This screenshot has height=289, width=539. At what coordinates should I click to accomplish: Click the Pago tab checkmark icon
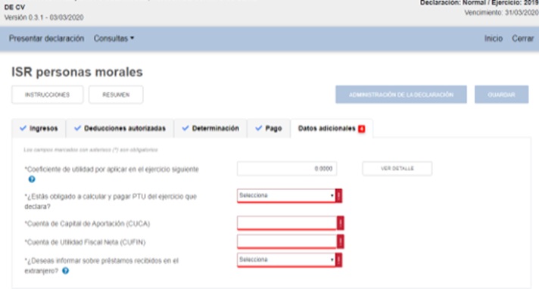(258, 128)
